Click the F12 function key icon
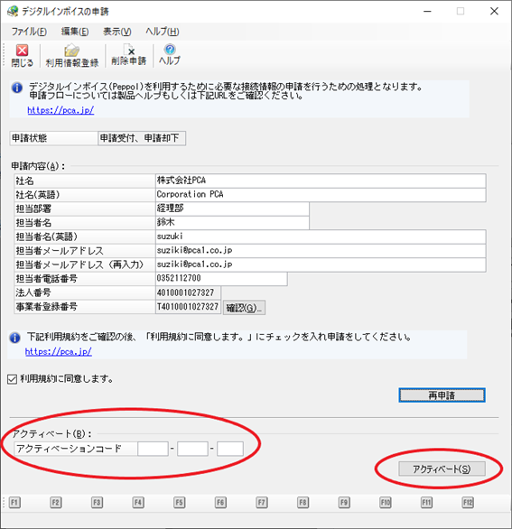The image size is (512, 529). (x=468, y=503)
